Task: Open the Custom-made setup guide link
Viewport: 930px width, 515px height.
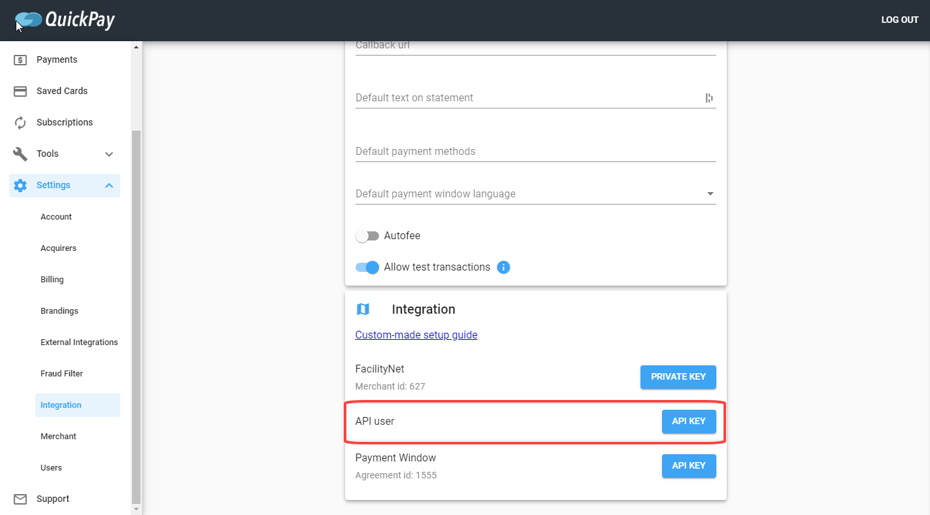Action: [x=416, y=335]
